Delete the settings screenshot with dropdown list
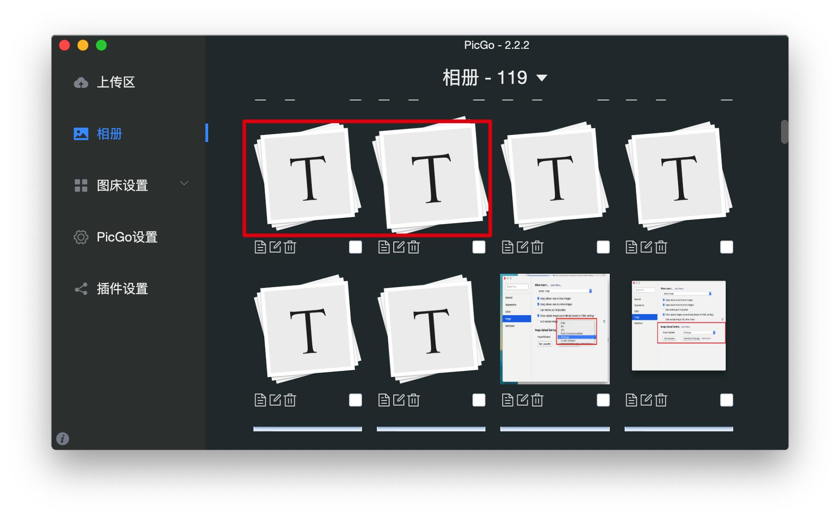This screenshot has width=840, height=518. [537, 400]
